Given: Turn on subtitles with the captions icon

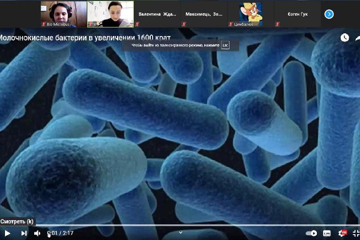Looking at the screenshot, I should tap(327, 233).
